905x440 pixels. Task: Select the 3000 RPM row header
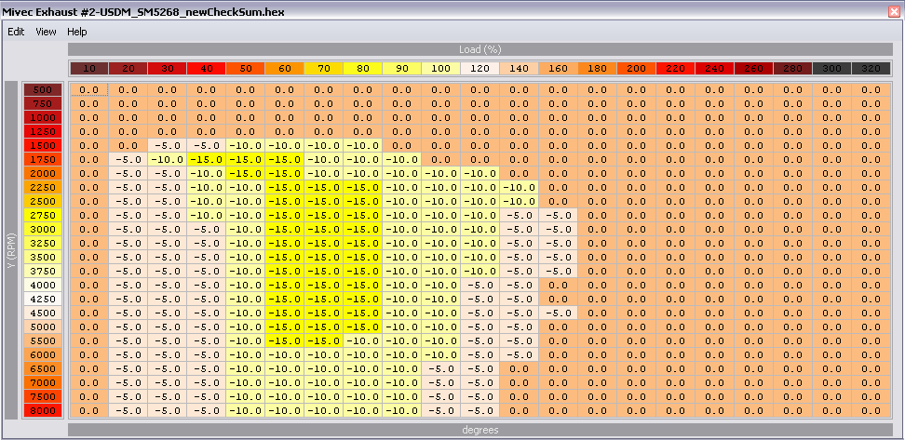(42, 229)
